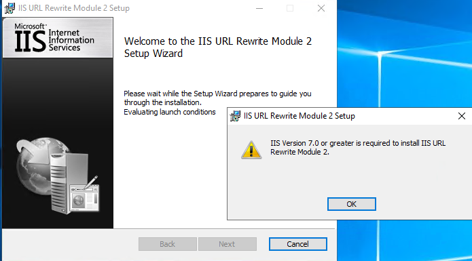Click the yellow warning triangle icon
Image resolution: width=472 pixels, height=261 pixels.
(251, 150)
